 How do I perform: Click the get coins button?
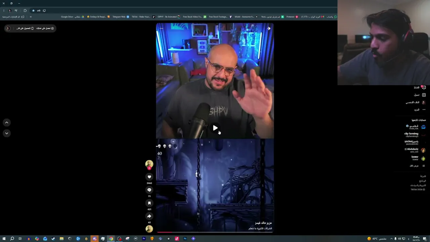coord(45,28)
